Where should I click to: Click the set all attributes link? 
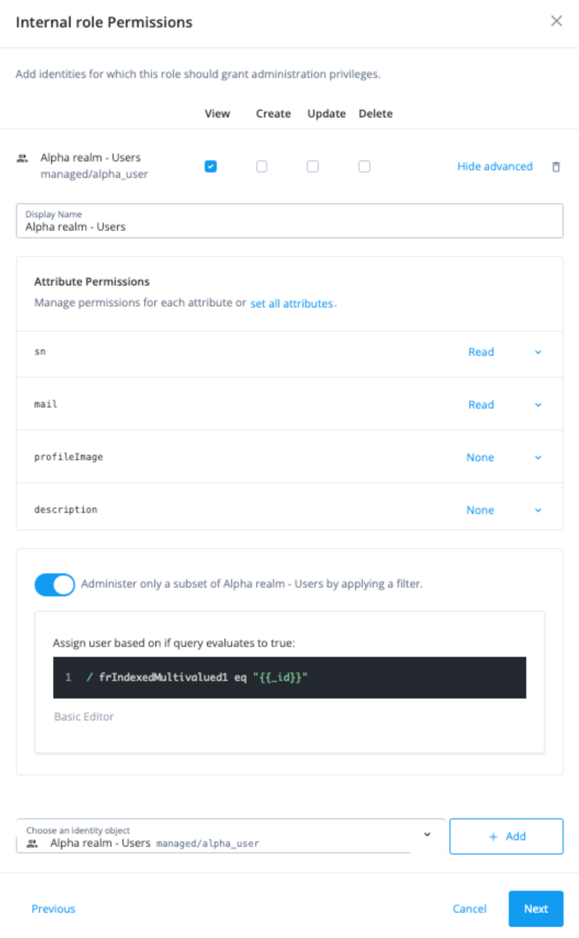coord(291,303)
